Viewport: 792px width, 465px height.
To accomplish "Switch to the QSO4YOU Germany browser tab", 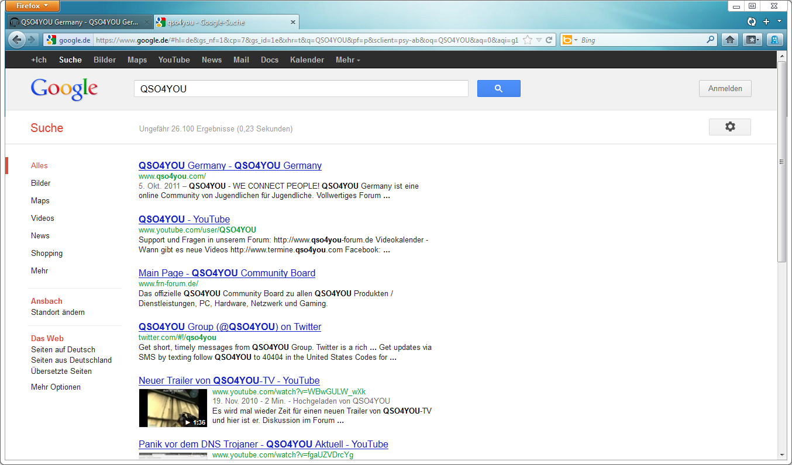I will click(x=80, y=22).
